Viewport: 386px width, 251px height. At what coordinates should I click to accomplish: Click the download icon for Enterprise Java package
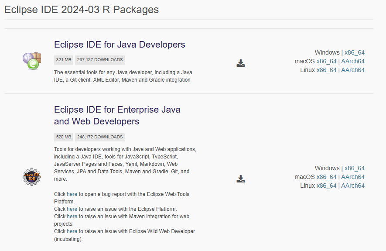coord(240,179)
